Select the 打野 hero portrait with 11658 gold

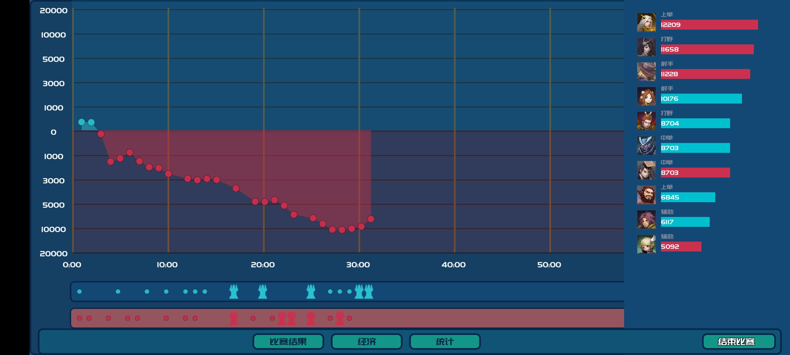pyautogui.click(x=646, y=47)
